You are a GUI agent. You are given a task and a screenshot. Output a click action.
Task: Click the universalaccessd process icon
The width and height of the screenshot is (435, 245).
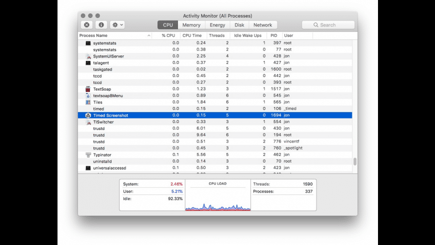[88, 168]
